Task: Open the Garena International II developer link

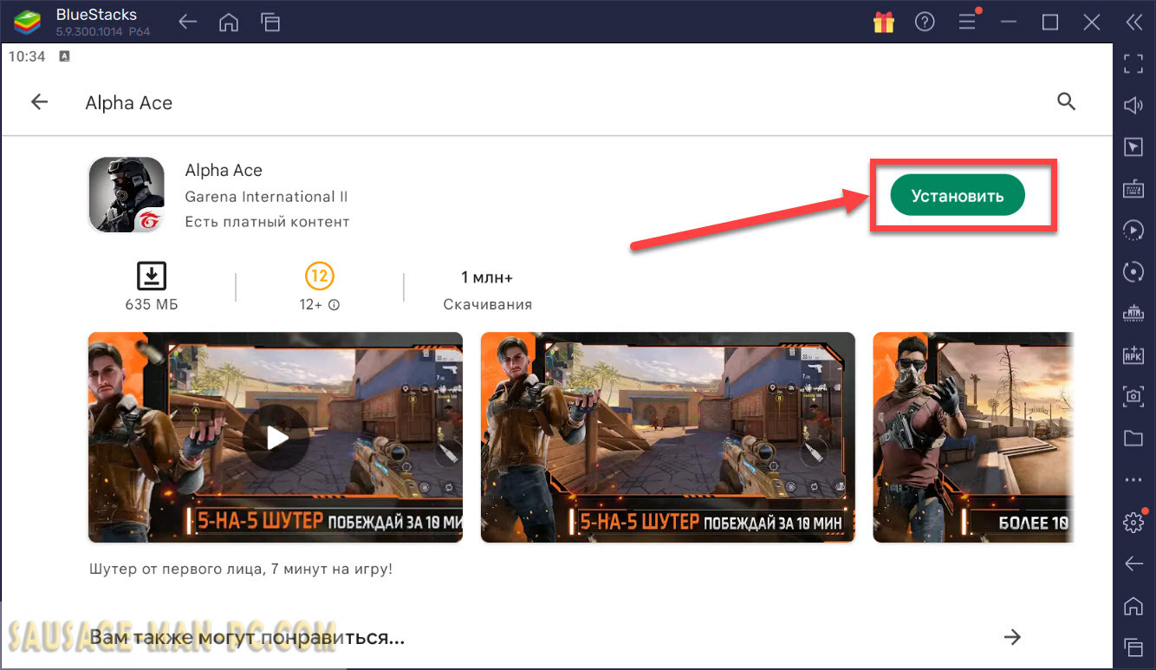Action: (267, 197)
